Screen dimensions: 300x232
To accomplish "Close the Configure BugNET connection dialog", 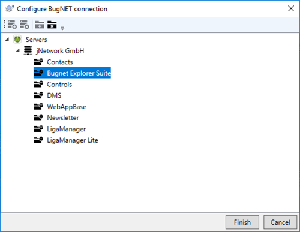I will 291,8.
